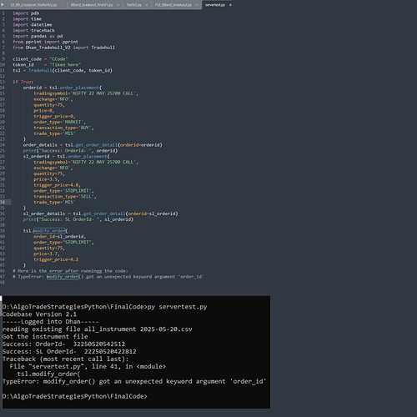Click transaction_type='SELL' argument
417x417 pixels.
(65, 197)
